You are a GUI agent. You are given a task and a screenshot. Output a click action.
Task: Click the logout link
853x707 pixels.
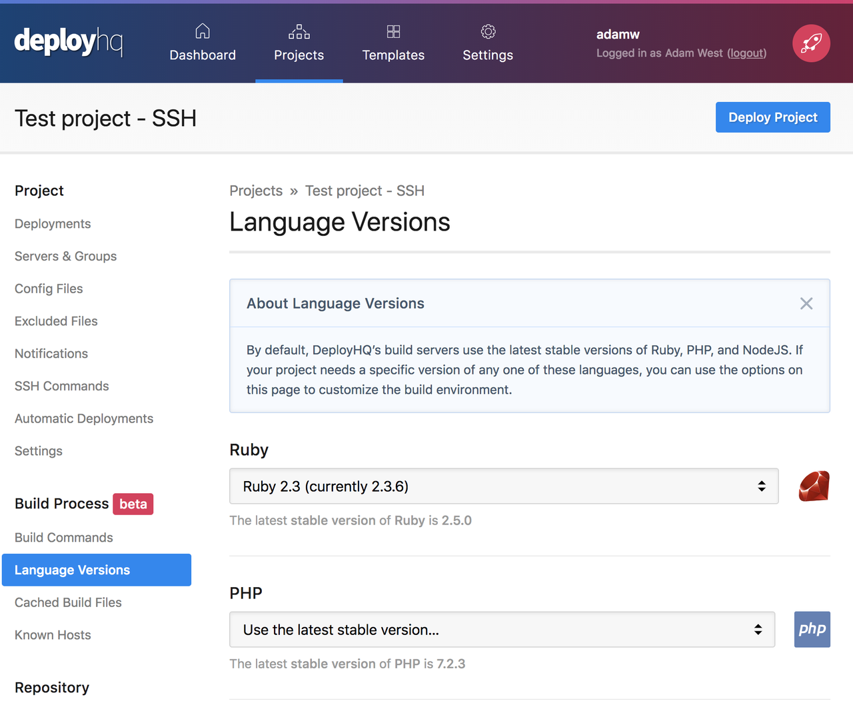(746, 53)
